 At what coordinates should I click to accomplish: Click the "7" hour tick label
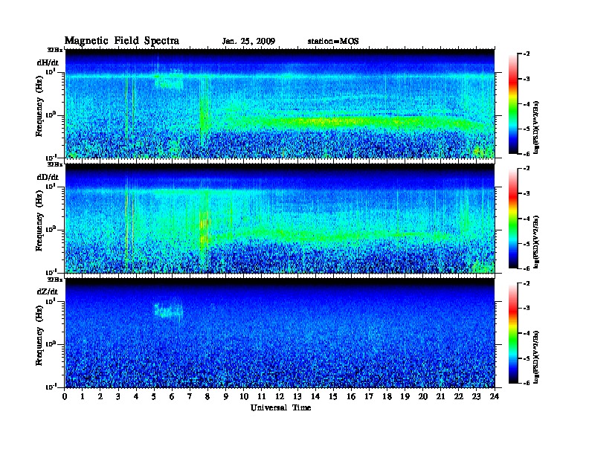tap(190, 397)
